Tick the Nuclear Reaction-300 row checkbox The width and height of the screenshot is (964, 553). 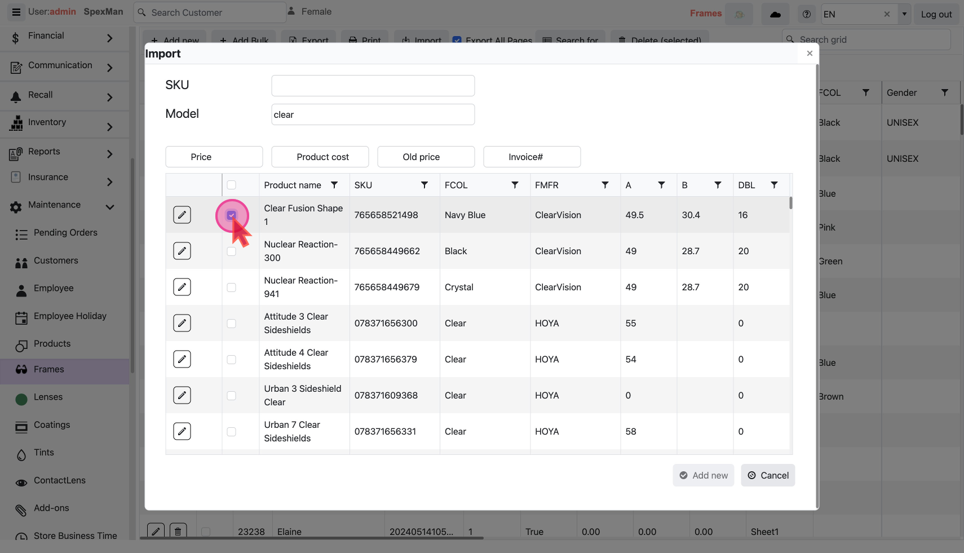click(231, 251)
